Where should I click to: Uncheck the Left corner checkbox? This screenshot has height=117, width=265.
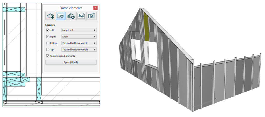[48, 30]
